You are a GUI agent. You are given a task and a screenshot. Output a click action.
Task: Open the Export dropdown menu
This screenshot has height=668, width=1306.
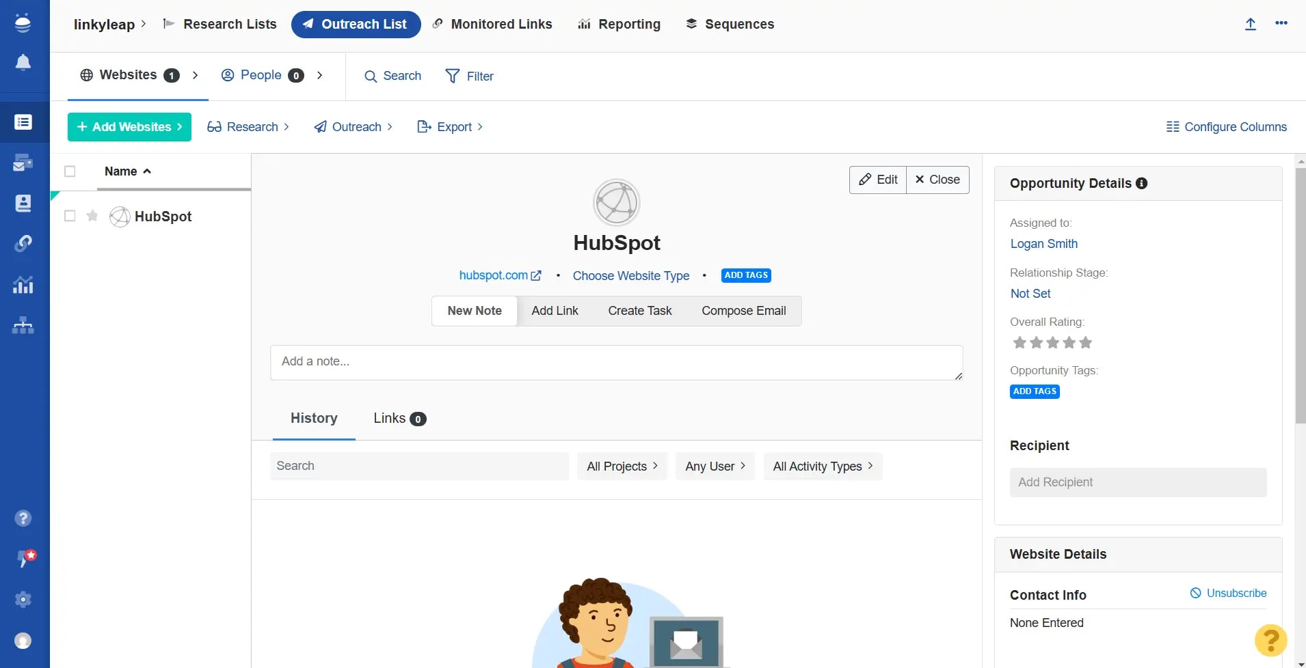[x=450, y=127]
